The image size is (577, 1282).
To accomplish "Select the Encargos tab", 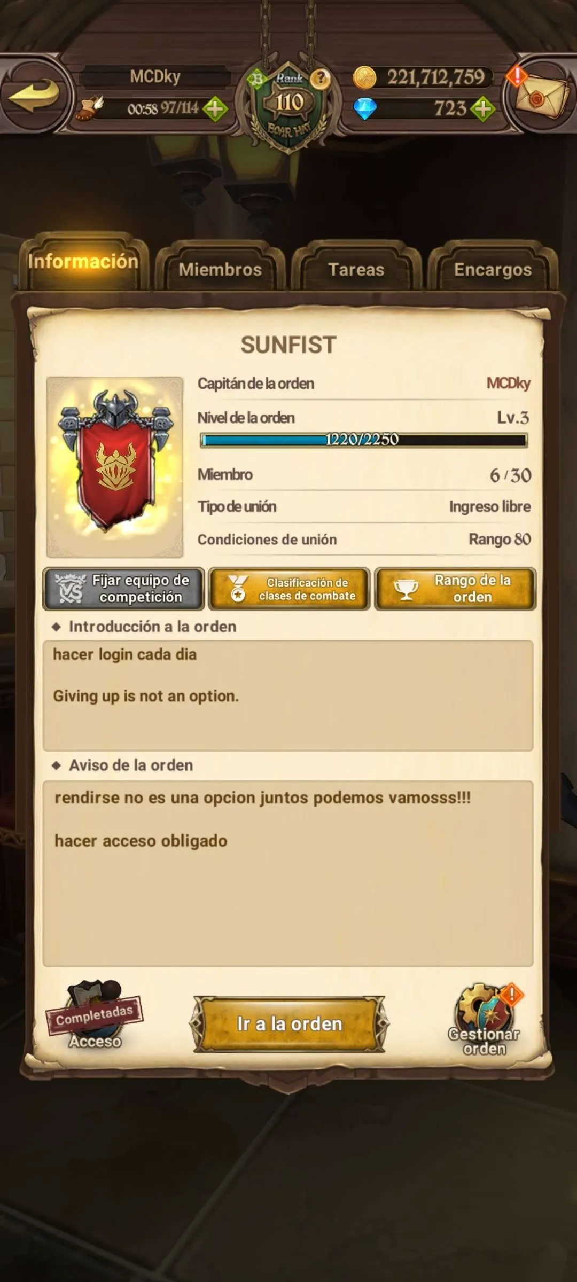I will (493, 268).
